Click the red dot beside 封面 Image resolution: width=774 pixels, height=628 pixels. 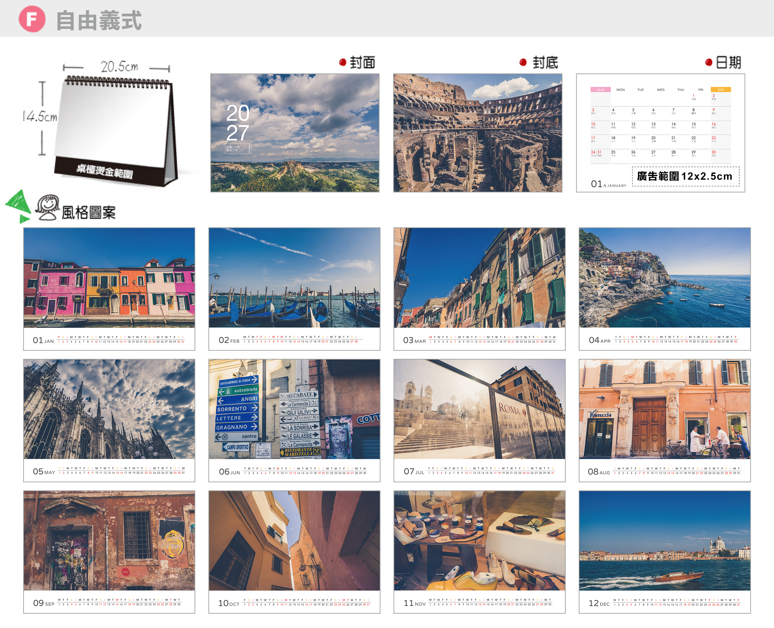(343, 62)
